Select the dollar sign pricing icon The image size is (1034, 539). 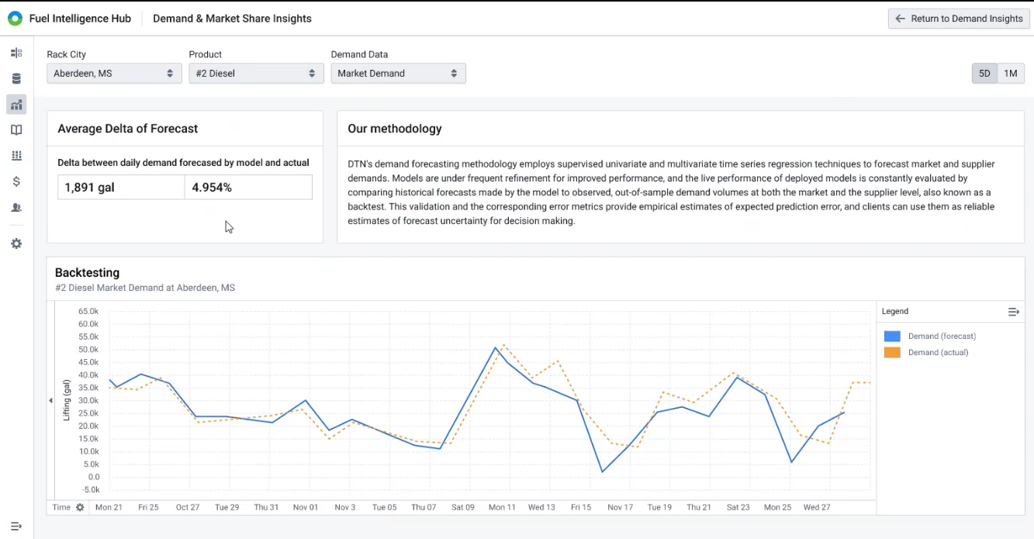16,181
